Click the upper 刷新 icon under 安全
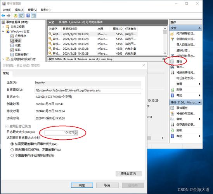213x194 pixels. click(x=172, y=90)
